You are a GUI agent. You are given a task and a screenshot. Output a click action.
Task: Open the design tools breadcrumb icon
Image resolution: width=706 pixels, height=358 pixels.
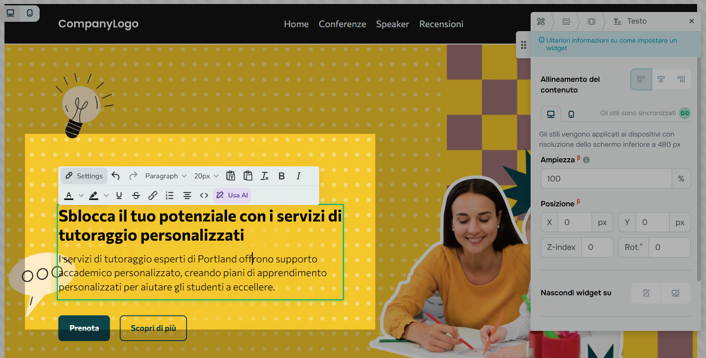tap(541, 21)
